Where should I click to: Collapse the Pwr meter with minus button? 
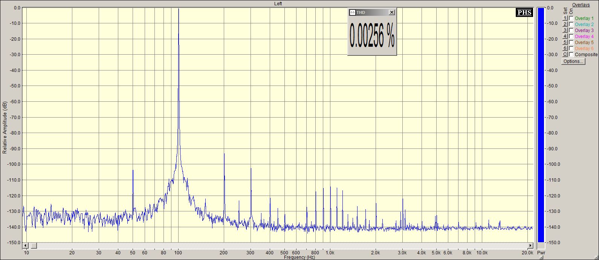(541, 257)
